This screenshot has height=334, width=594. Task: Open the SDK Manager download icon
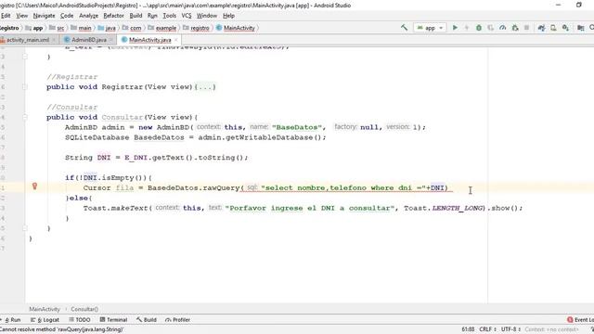pyautogui.click(x=565, y=28)
